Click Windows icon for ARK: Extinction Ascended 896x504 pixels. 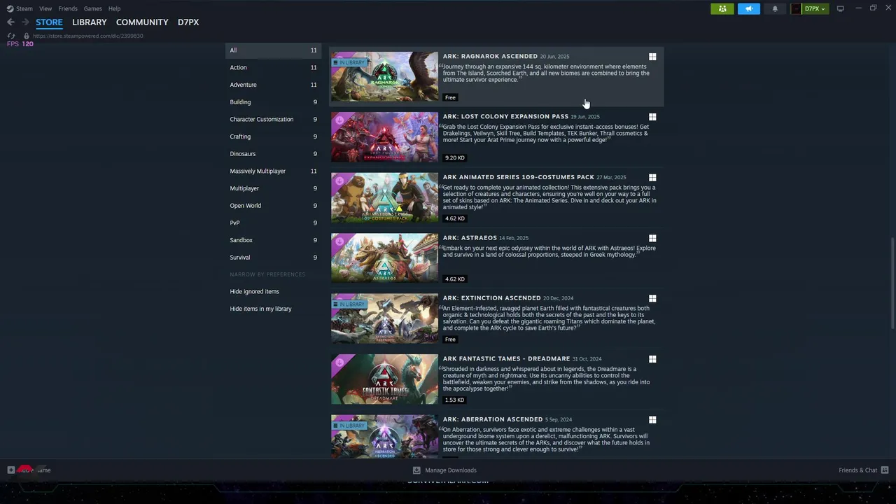pos(652,298)
